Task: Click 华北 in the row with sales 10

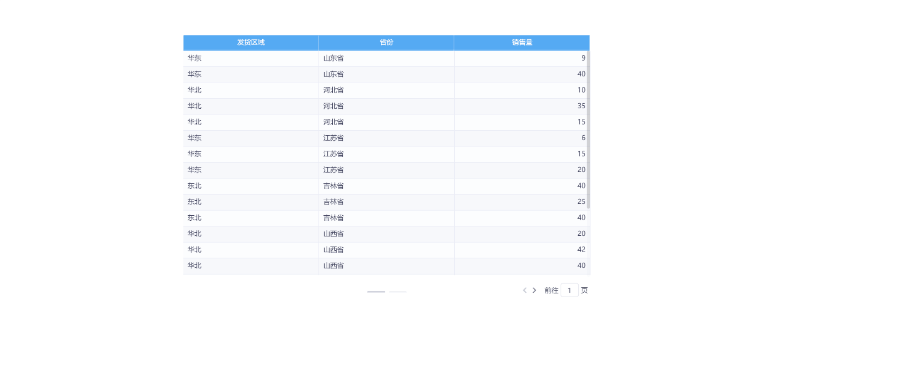Action: [x=195, y=90]
